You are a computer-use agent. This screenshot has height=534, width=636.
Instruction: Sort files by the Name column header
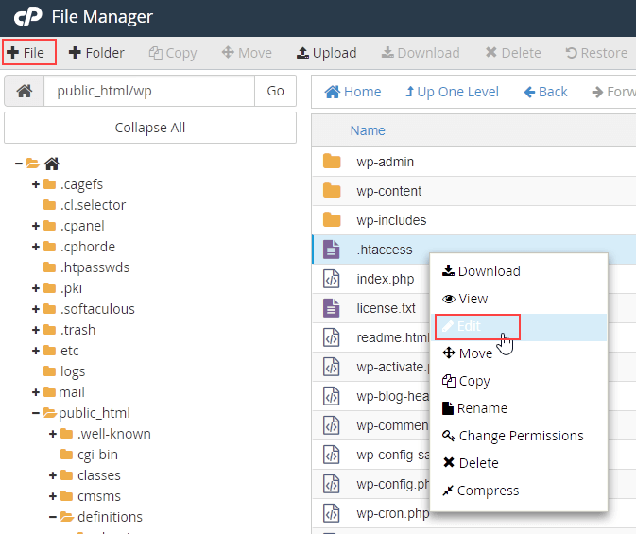368,130
